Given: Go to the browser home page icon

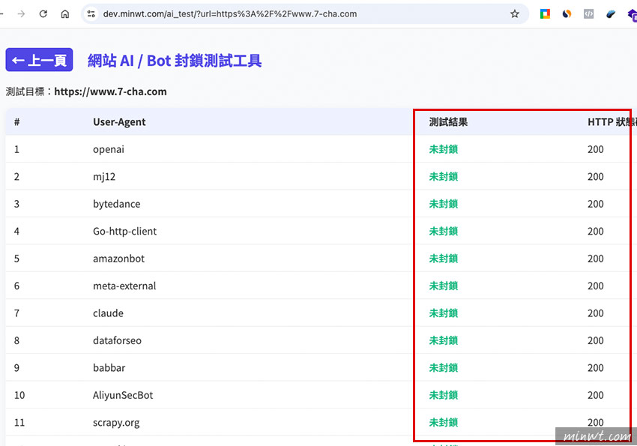Looking at the screenshot, I should [65, 13].
